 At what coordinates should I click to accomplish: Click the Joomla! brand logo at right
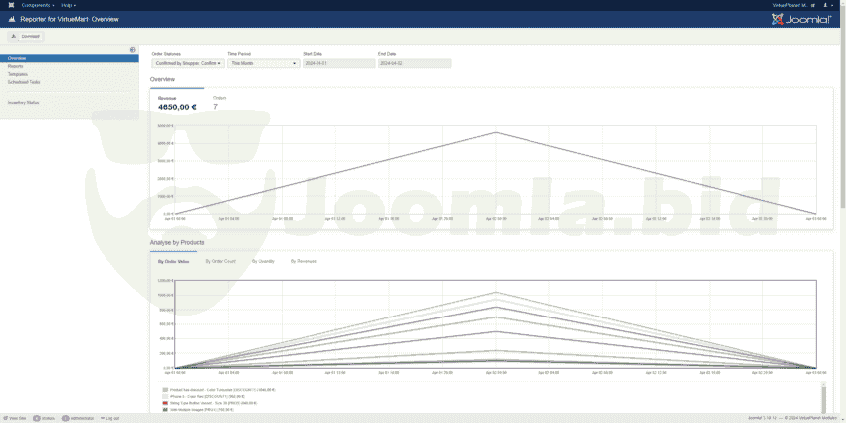point(801,19)
